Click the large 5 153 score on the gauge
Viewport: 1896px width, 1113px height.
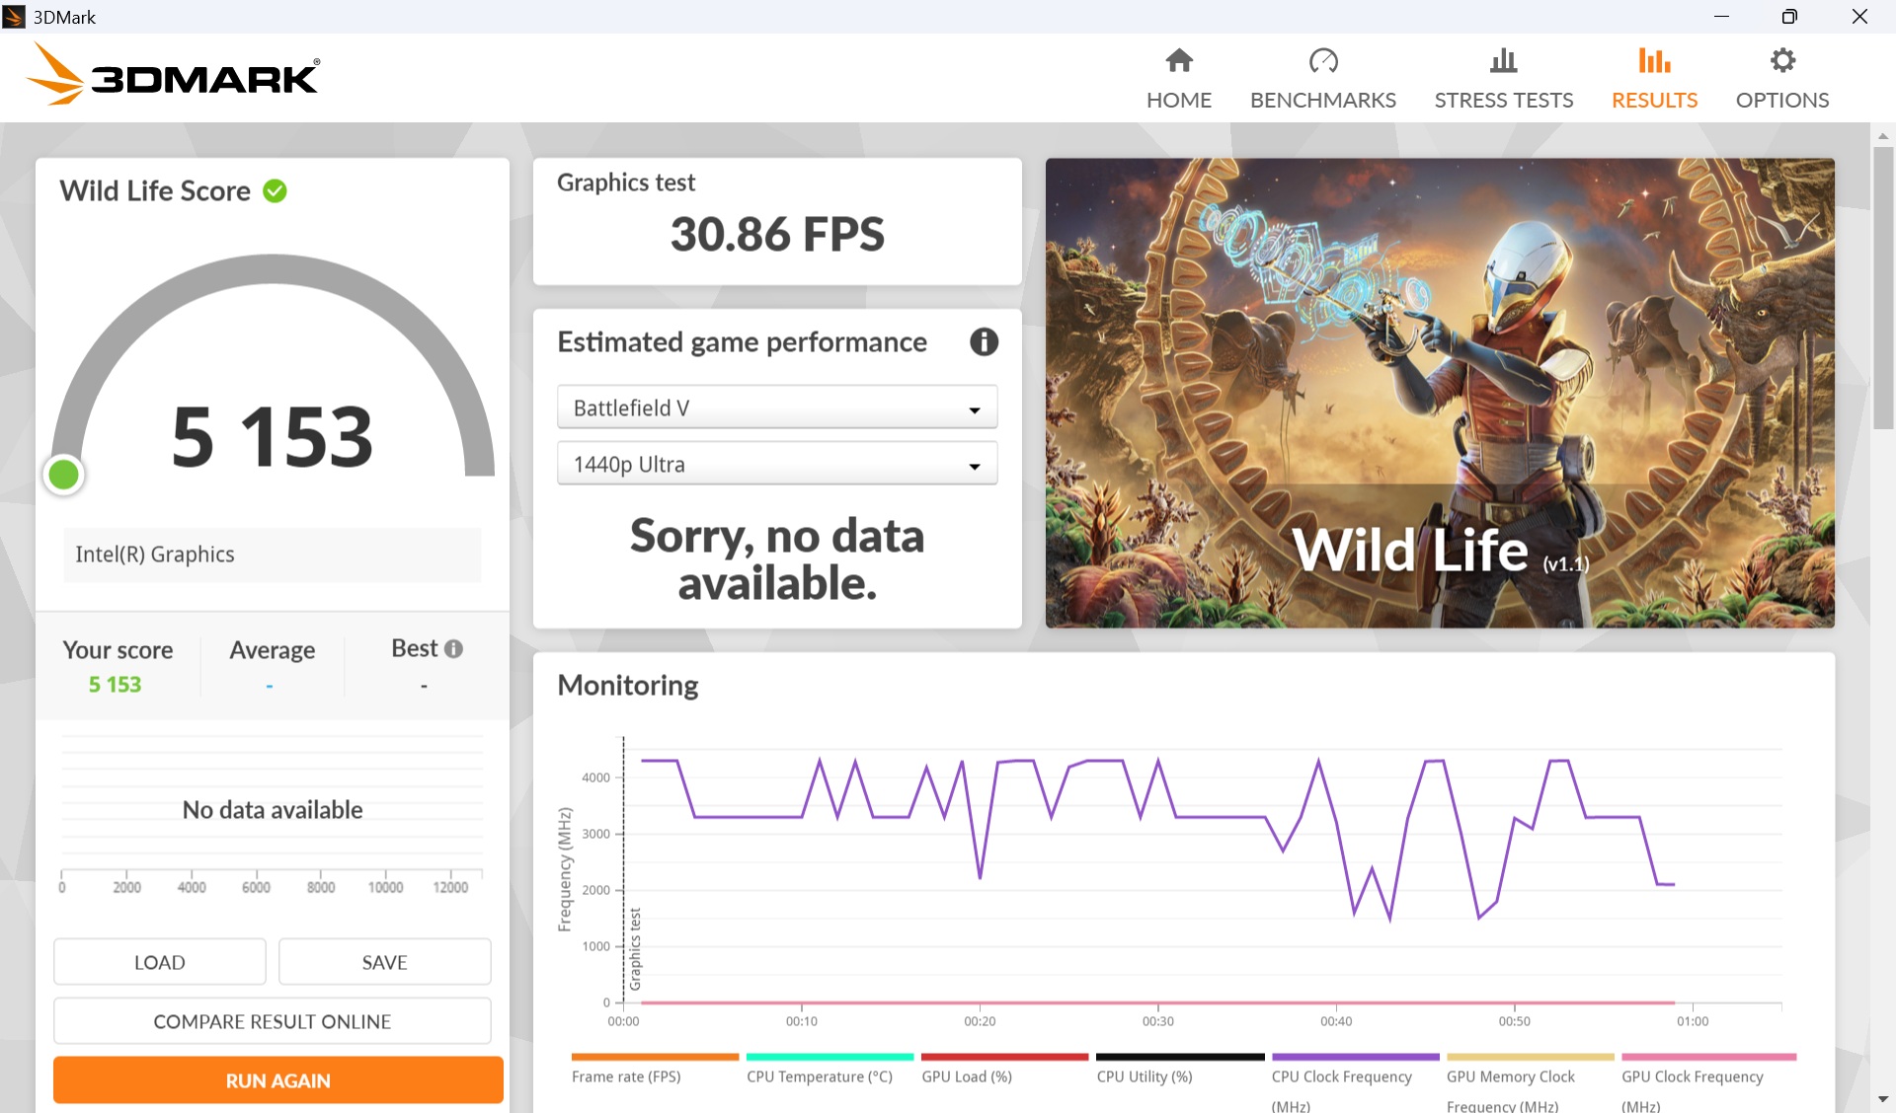tap(273, 437)
